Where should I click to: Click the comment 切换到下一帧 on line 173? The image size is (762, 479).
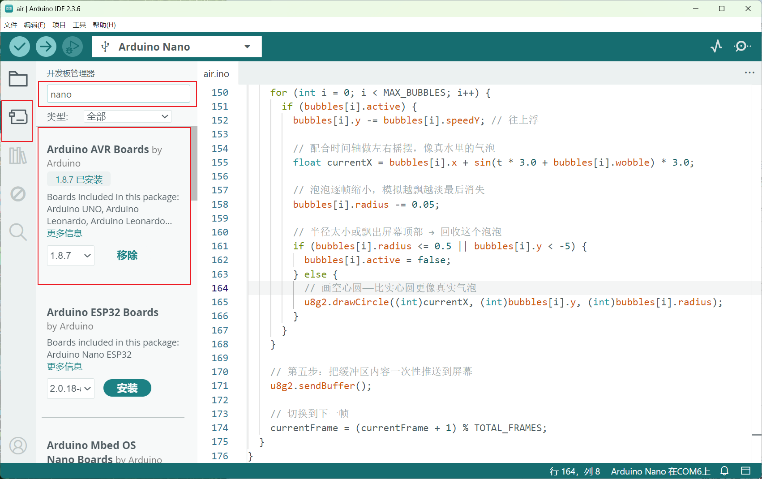click(x=309, y=414)
